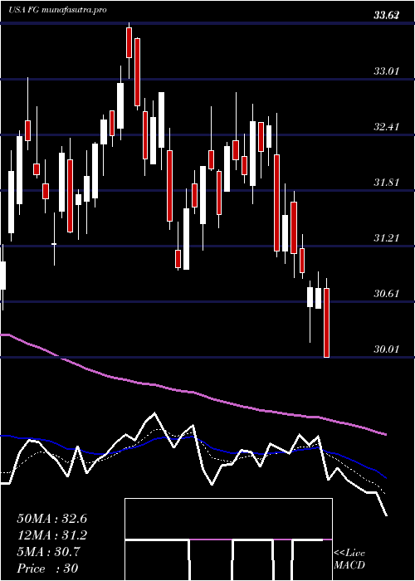415x581 pixels.
Task: Click the 30.61 price axis label
Action: (x=386, y=294)
